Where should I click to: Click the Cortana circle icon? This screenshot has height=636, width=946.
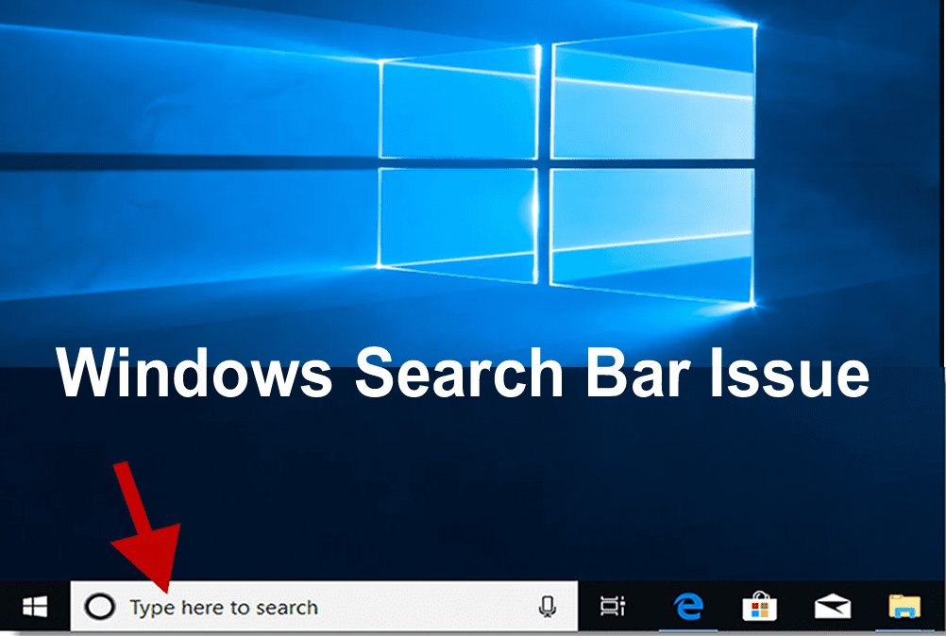99,607
